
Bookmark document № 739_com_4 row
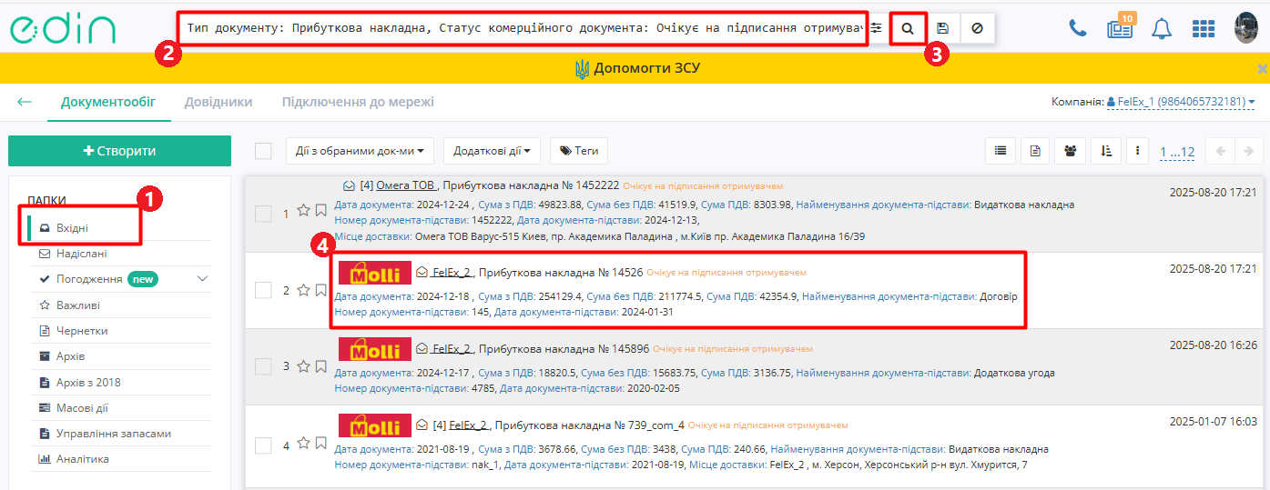click(x=320, y=445)
